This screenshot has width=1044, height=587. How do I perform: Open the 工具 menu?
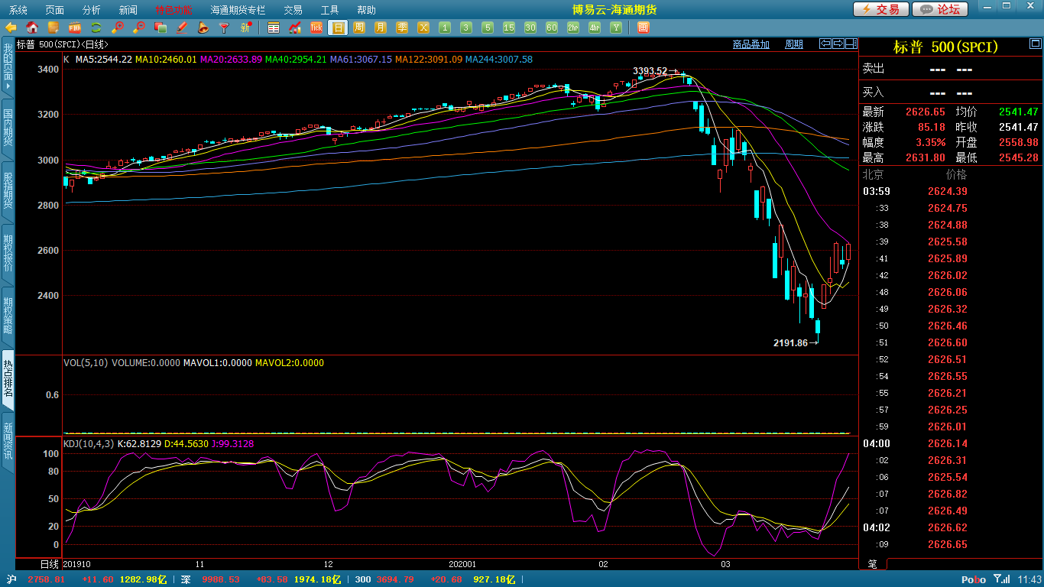[x=329, y=10]
